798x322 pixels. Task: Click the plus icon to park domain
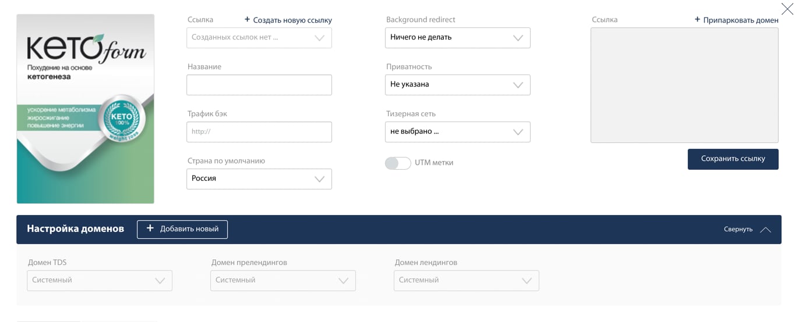pyautogui.click(x=697, y=20)
